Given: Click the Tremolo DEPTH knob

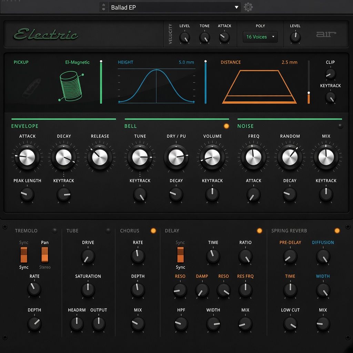Looking at the screenshot, I should [x=34, y=324].
